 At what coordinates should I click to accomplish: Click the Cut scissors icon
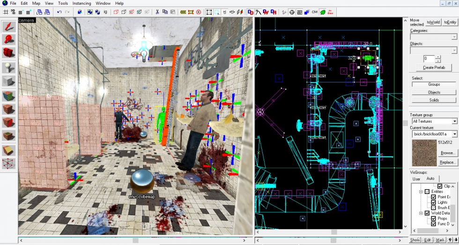click(x=157, y=12)
